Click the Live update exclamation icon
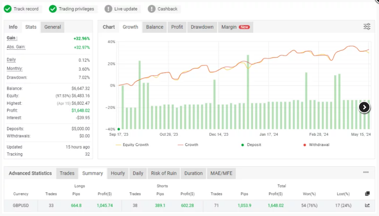Viewport: 379px width, 216px height. (x=108, y=9)
